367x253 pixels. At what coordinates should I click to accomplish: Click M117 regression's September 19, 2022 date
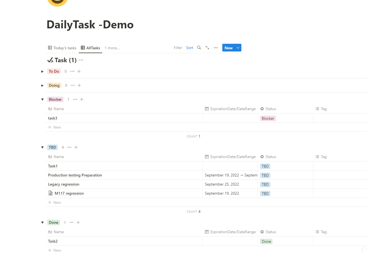[x=222, y=193]
